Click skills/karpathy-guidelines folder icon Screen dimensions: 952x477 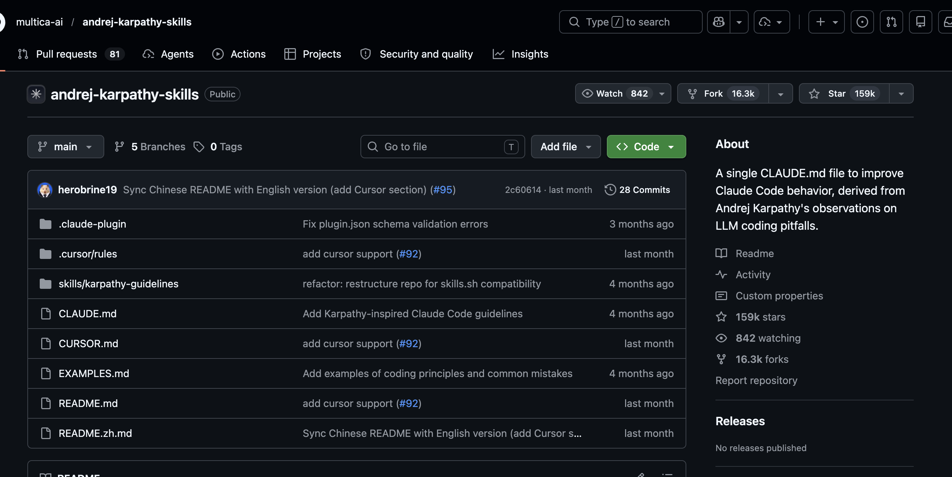46,284
